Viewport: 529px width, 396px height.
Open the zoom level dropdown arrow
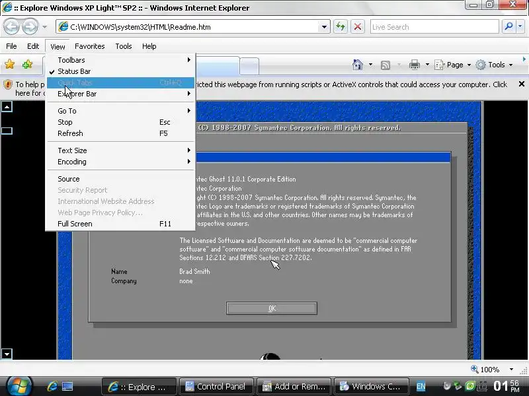(x=511, y=370)
